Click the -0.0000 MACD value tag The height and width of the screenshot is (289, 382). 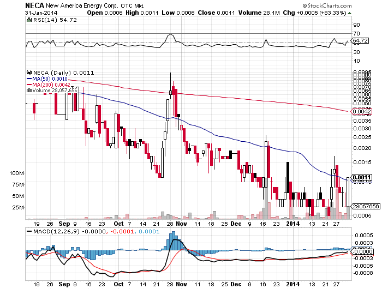pos(362,251)
